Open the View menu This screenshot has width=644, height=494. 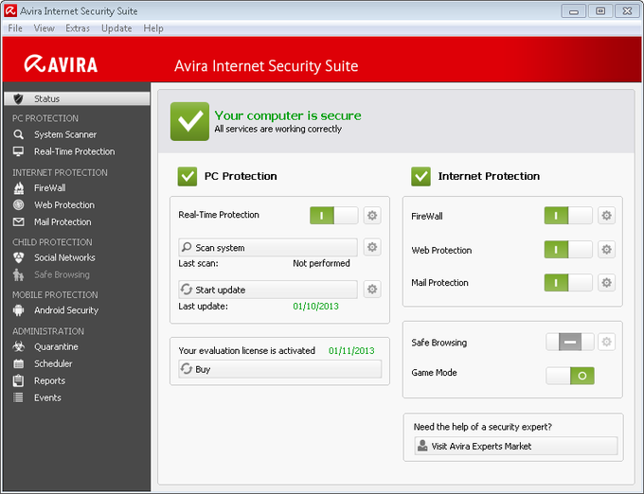point(44,28)
